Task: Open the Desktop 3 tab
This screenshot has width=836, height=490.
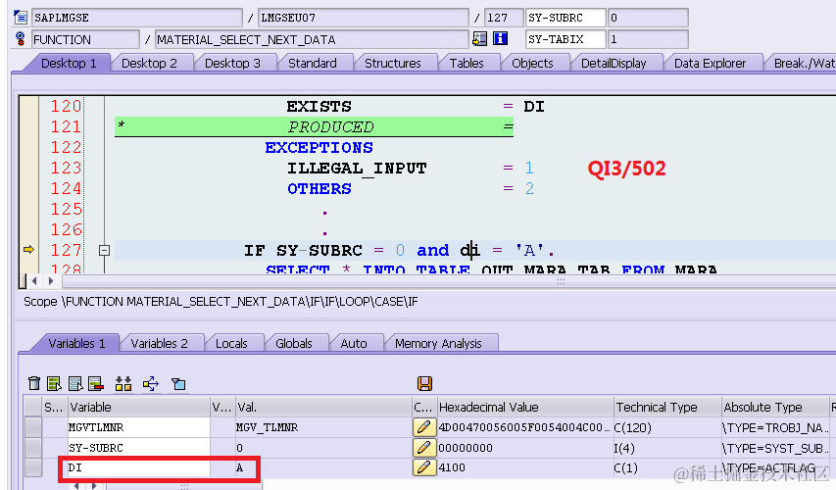Action: (x=232, y=63)
